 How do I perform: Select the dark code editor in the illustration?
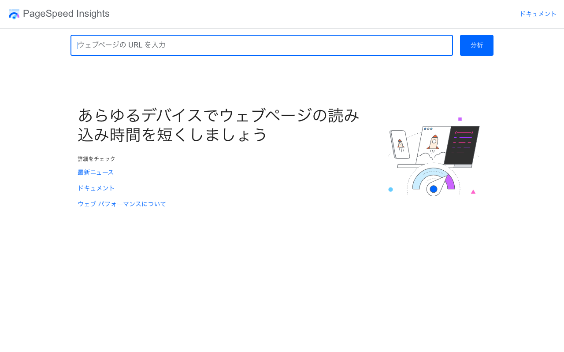click(x=462, y=145)
